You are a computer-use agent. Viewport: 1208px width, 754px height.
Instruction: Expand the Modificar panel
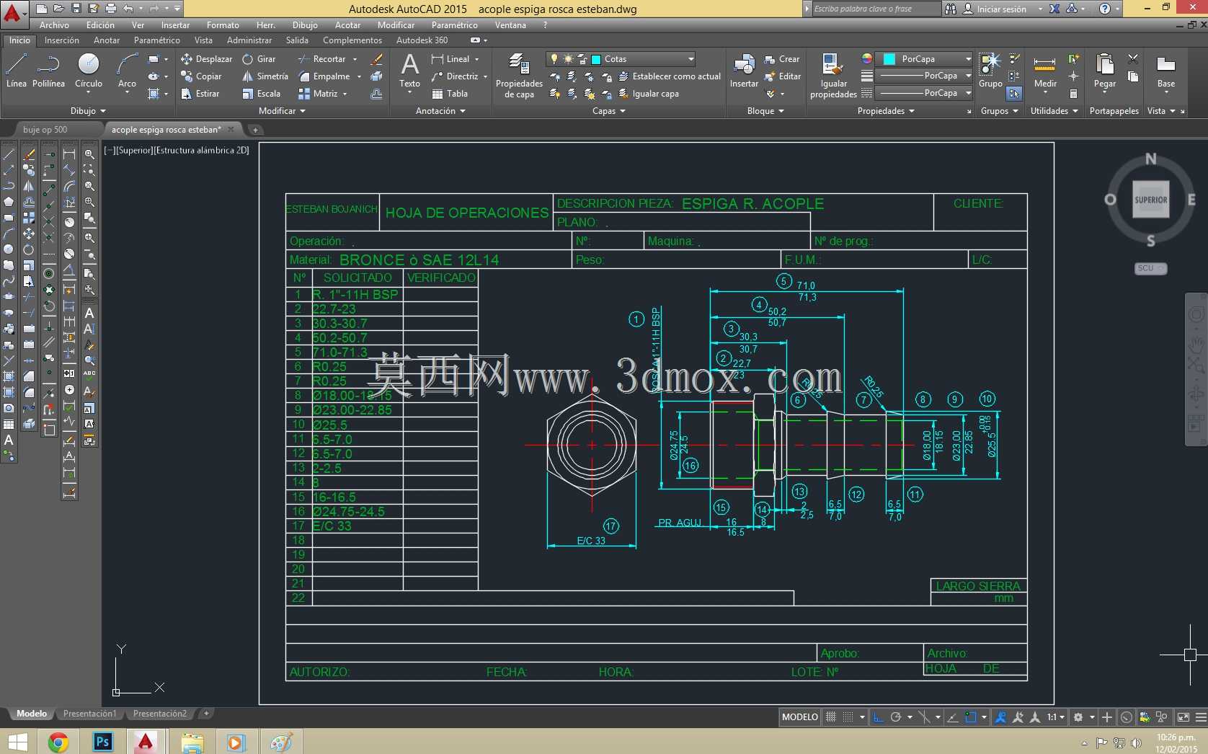coord(282,111)
